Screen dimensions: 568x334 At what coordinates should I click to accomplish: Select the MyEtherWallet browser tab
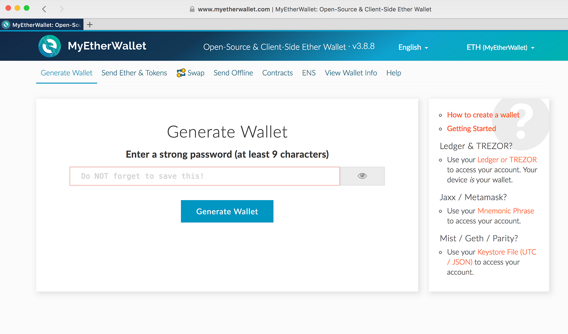pyautogui.click(x=42, y=25)
